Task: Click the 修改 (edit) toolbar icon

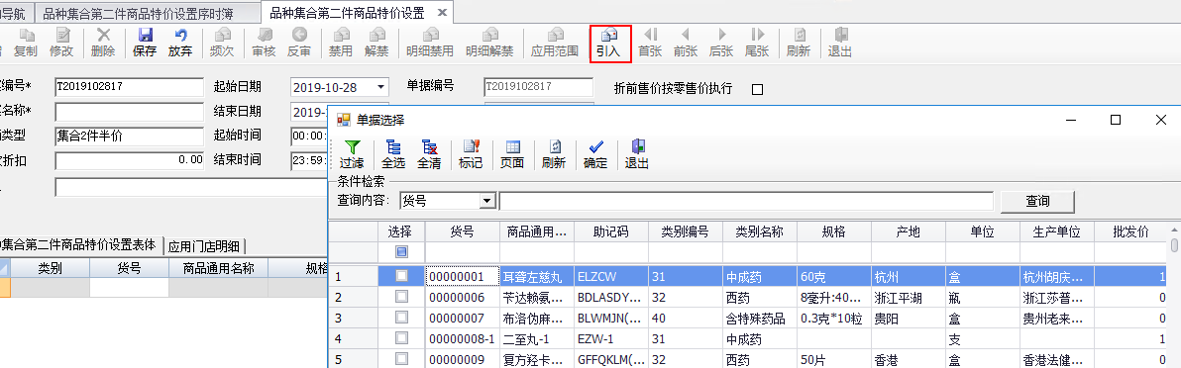Action: (x=61, y=43)
